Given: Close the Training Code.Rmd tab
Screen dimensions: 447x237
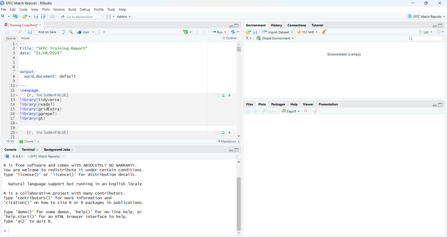Looking at the screenshot, I should point(40,25).
